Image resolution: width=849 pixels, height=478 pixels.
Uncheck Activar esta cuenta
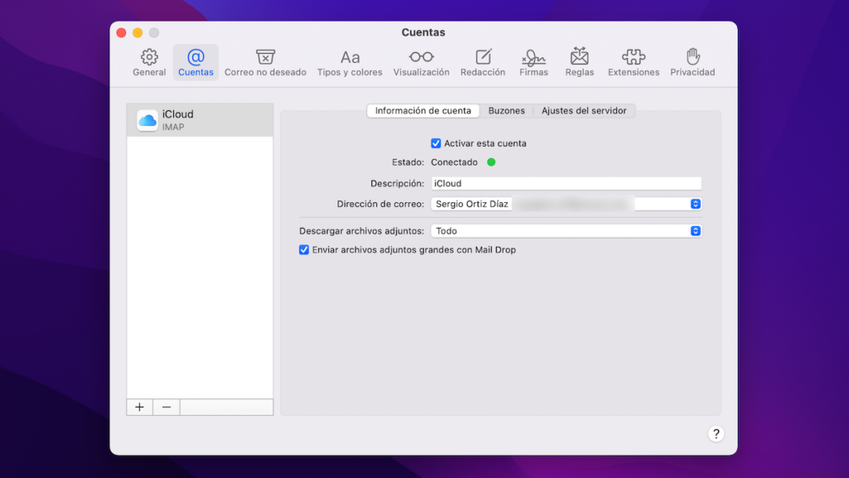point(436,143)
